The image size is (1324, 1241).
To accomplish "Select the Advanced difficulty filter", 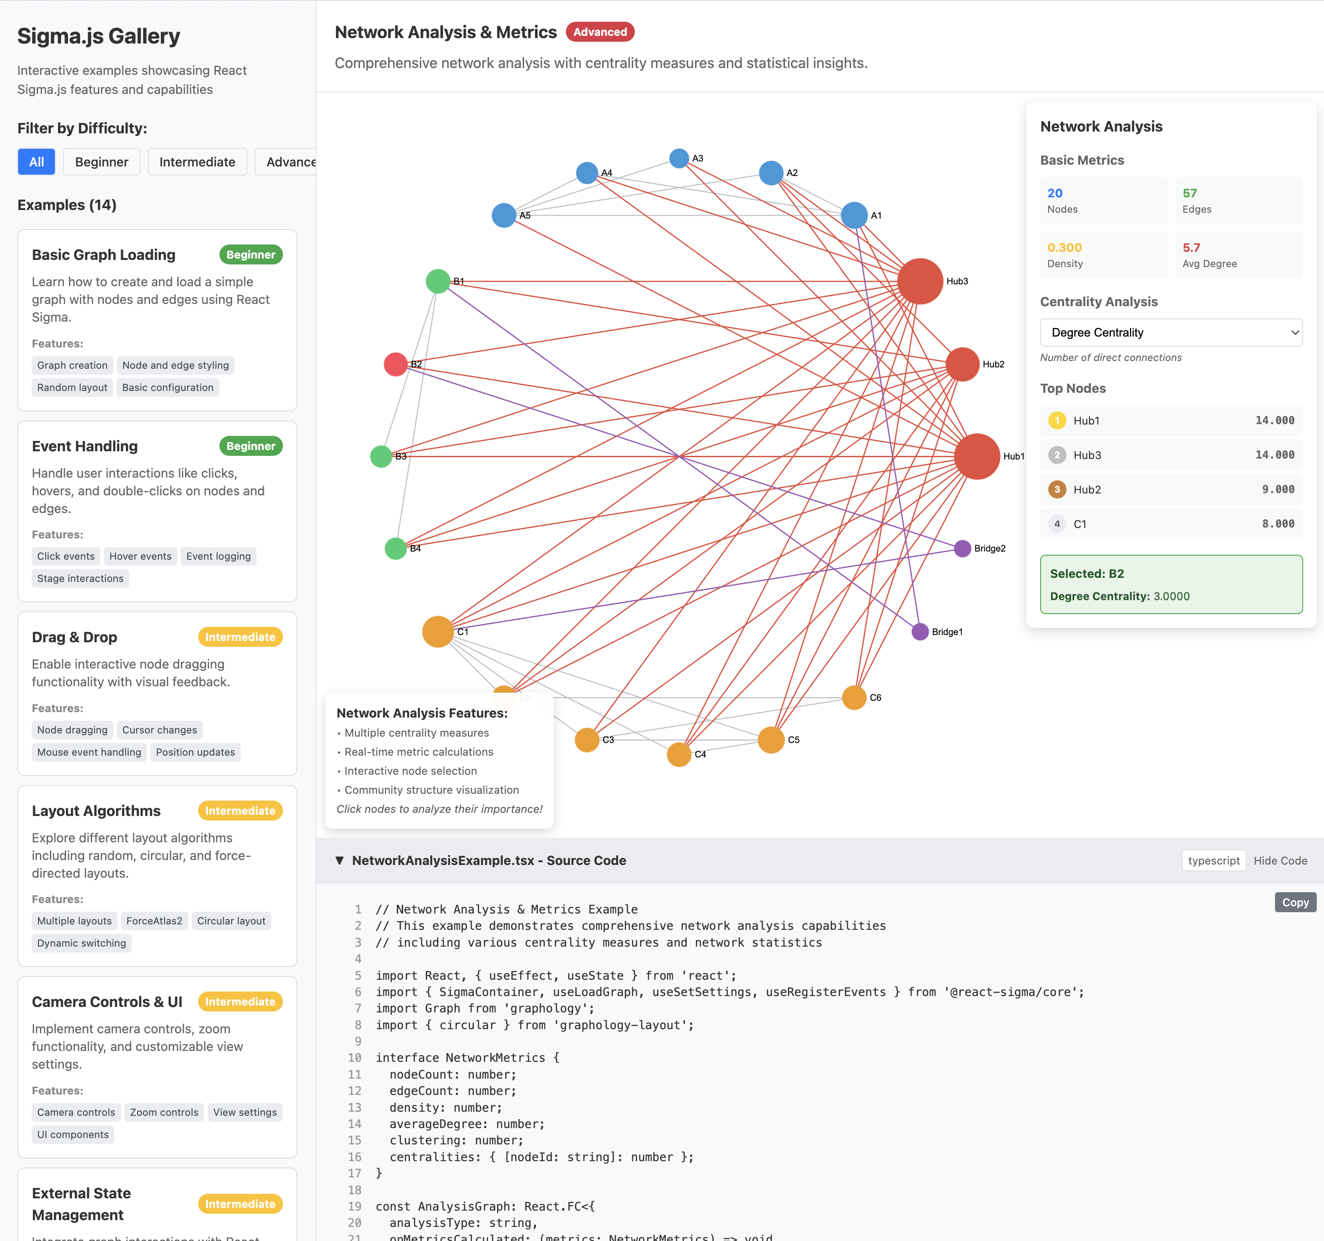I will click(290, 161).
